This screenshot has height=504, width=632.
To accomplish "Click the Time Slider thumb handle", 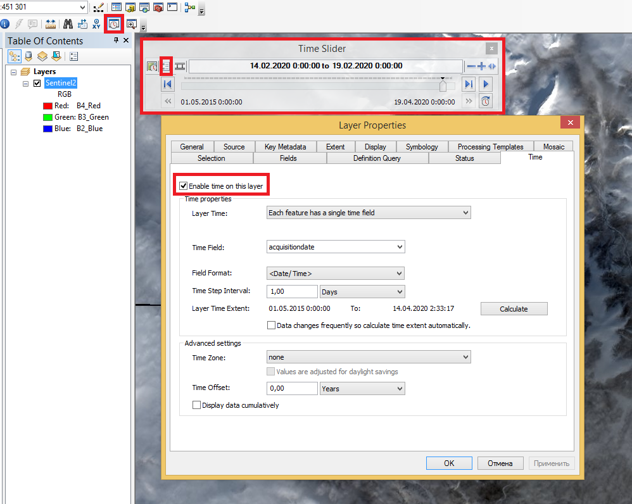I will (443, 85).
